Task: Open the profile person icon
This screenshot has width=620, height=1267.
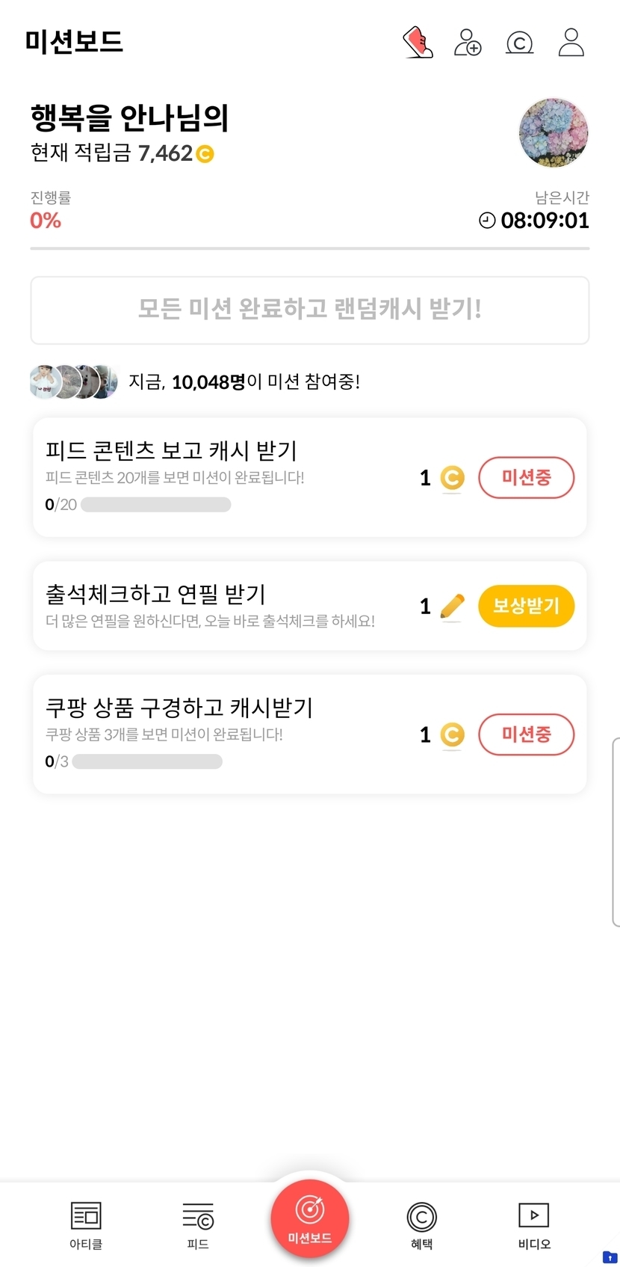Action: pos(571,43)
